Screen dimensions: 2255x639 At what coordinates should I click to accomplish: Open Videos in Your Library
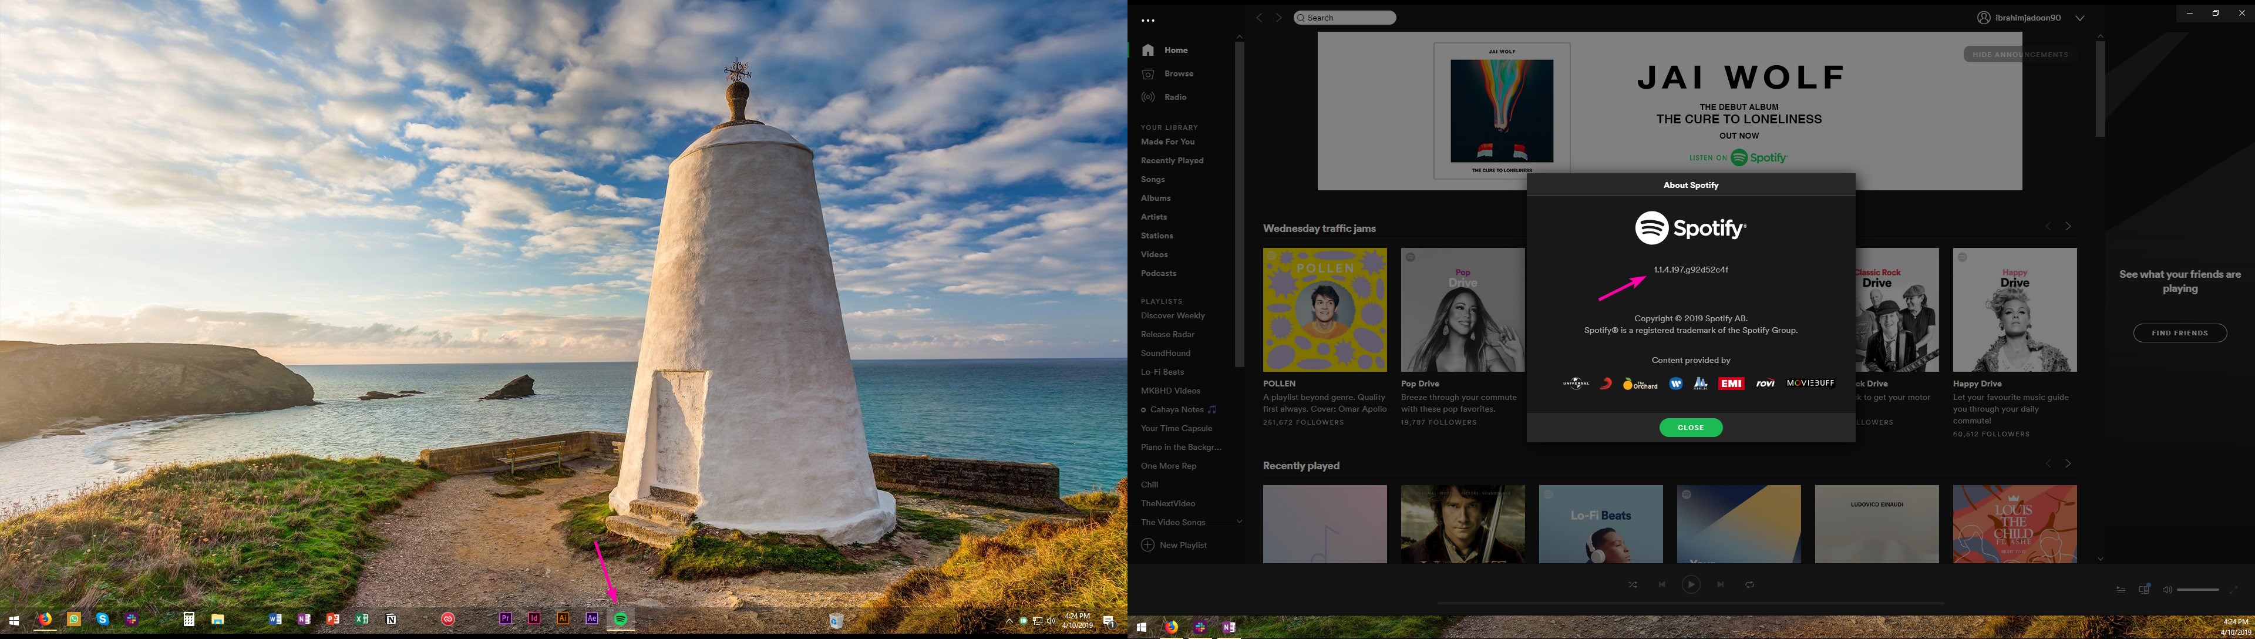1154,255
